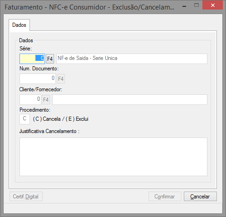
Task: Minimize the Faturamento window
Action: click(184, 6)
